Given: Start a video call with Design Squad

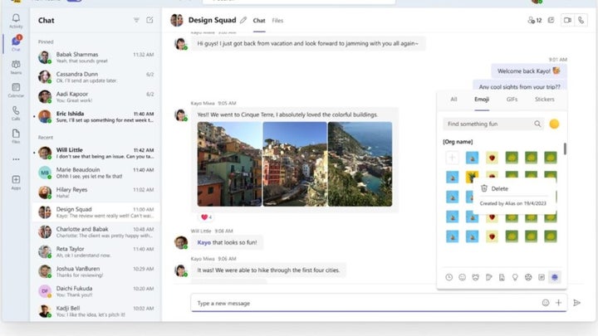Looking at the screenshot, I should pos(568,20).
